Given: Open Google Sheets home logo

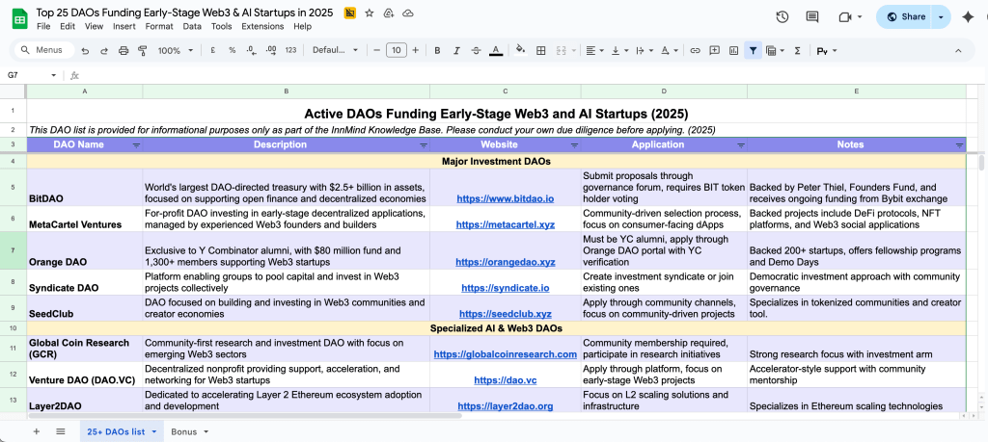Looking at the screenshot, I should pyautogui.click(x=19, y=18).
